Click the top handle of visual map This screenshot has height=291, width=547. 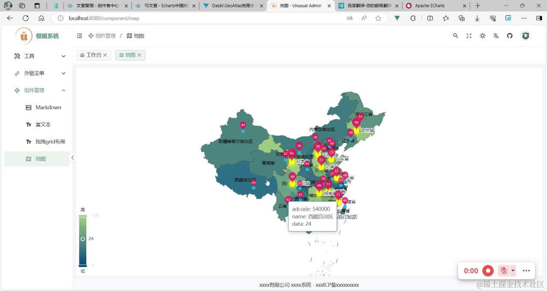83,216
